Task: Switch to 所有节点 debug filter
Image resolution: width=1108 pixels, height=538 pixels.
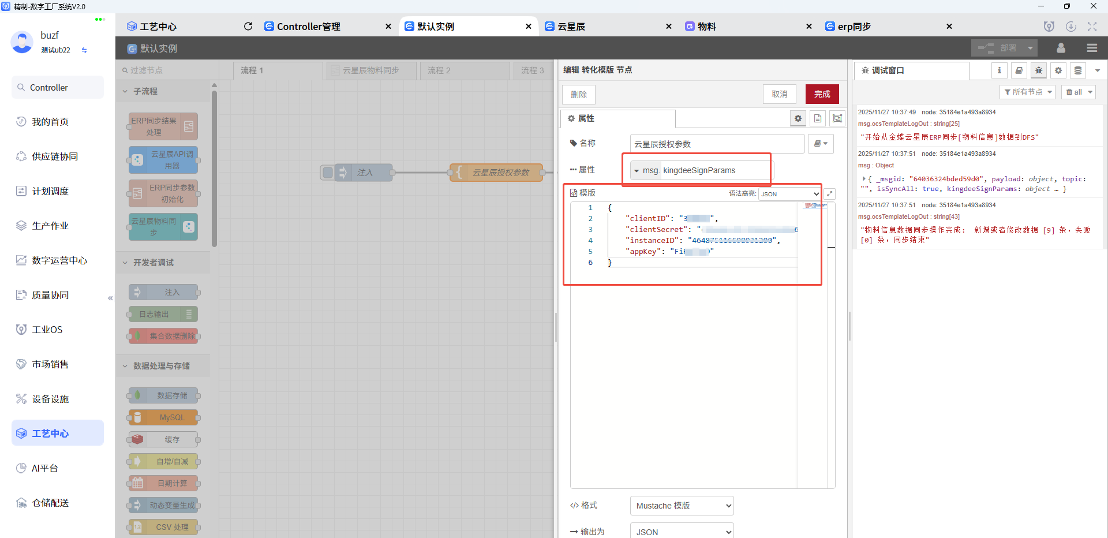Action: pyautogui.click(x=1027, y=91)
